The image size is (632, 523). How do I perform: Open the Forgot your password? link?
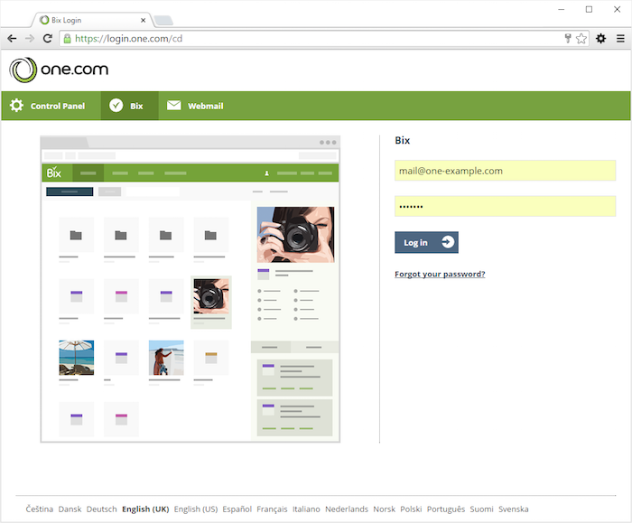click(440, 275)
